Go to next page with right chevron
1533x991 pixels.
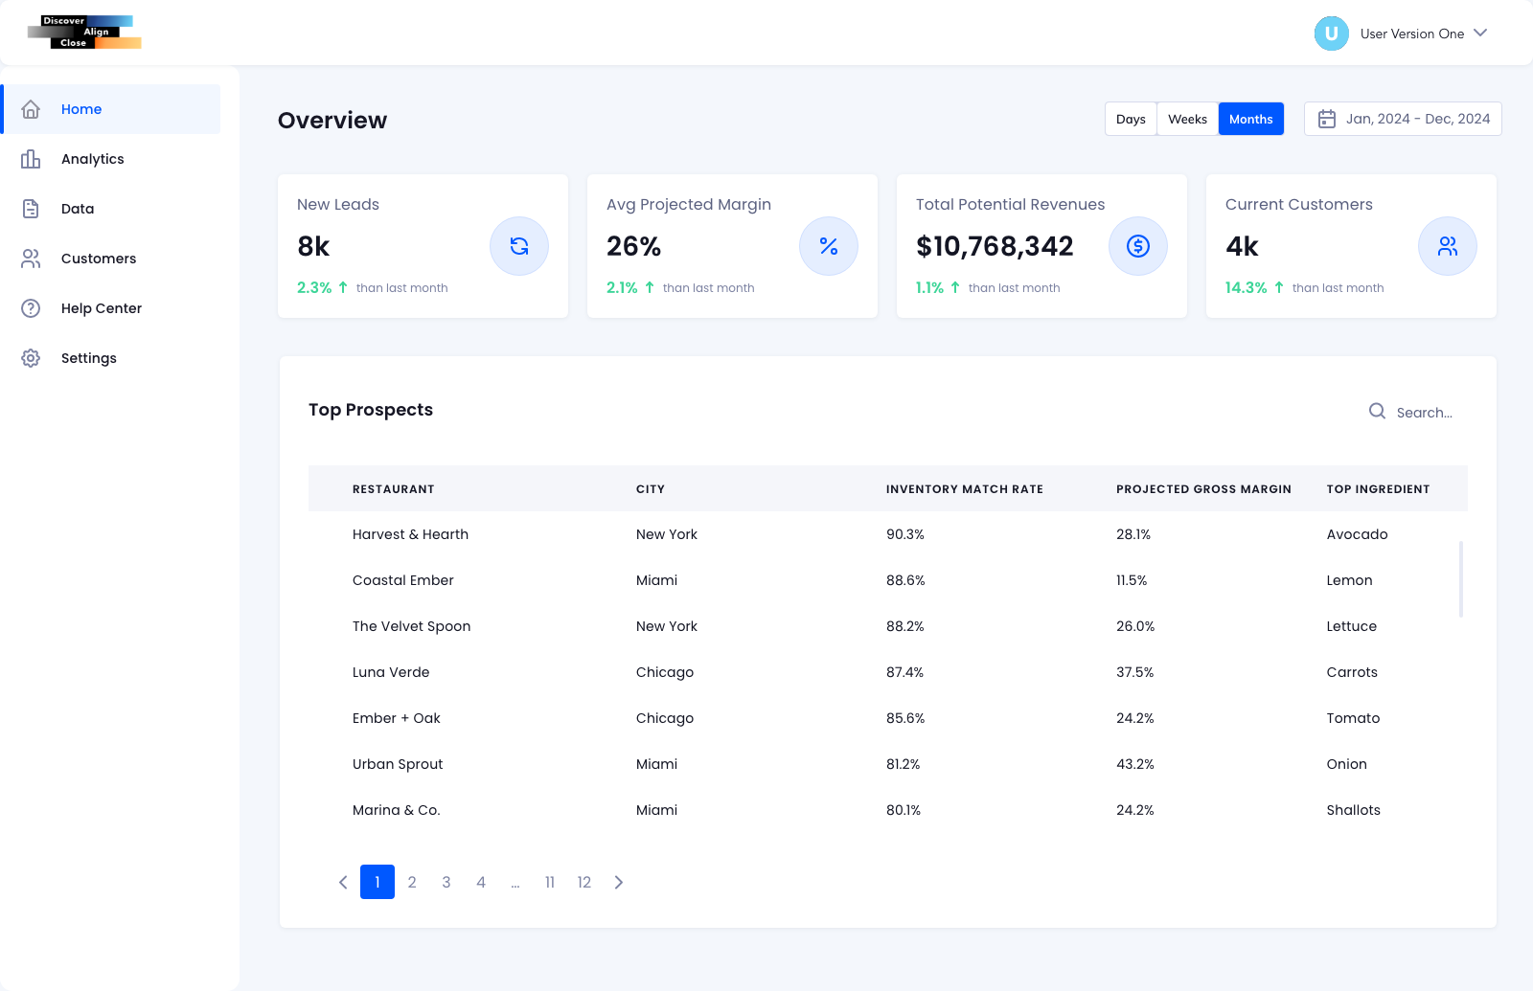tap(619, 882)
